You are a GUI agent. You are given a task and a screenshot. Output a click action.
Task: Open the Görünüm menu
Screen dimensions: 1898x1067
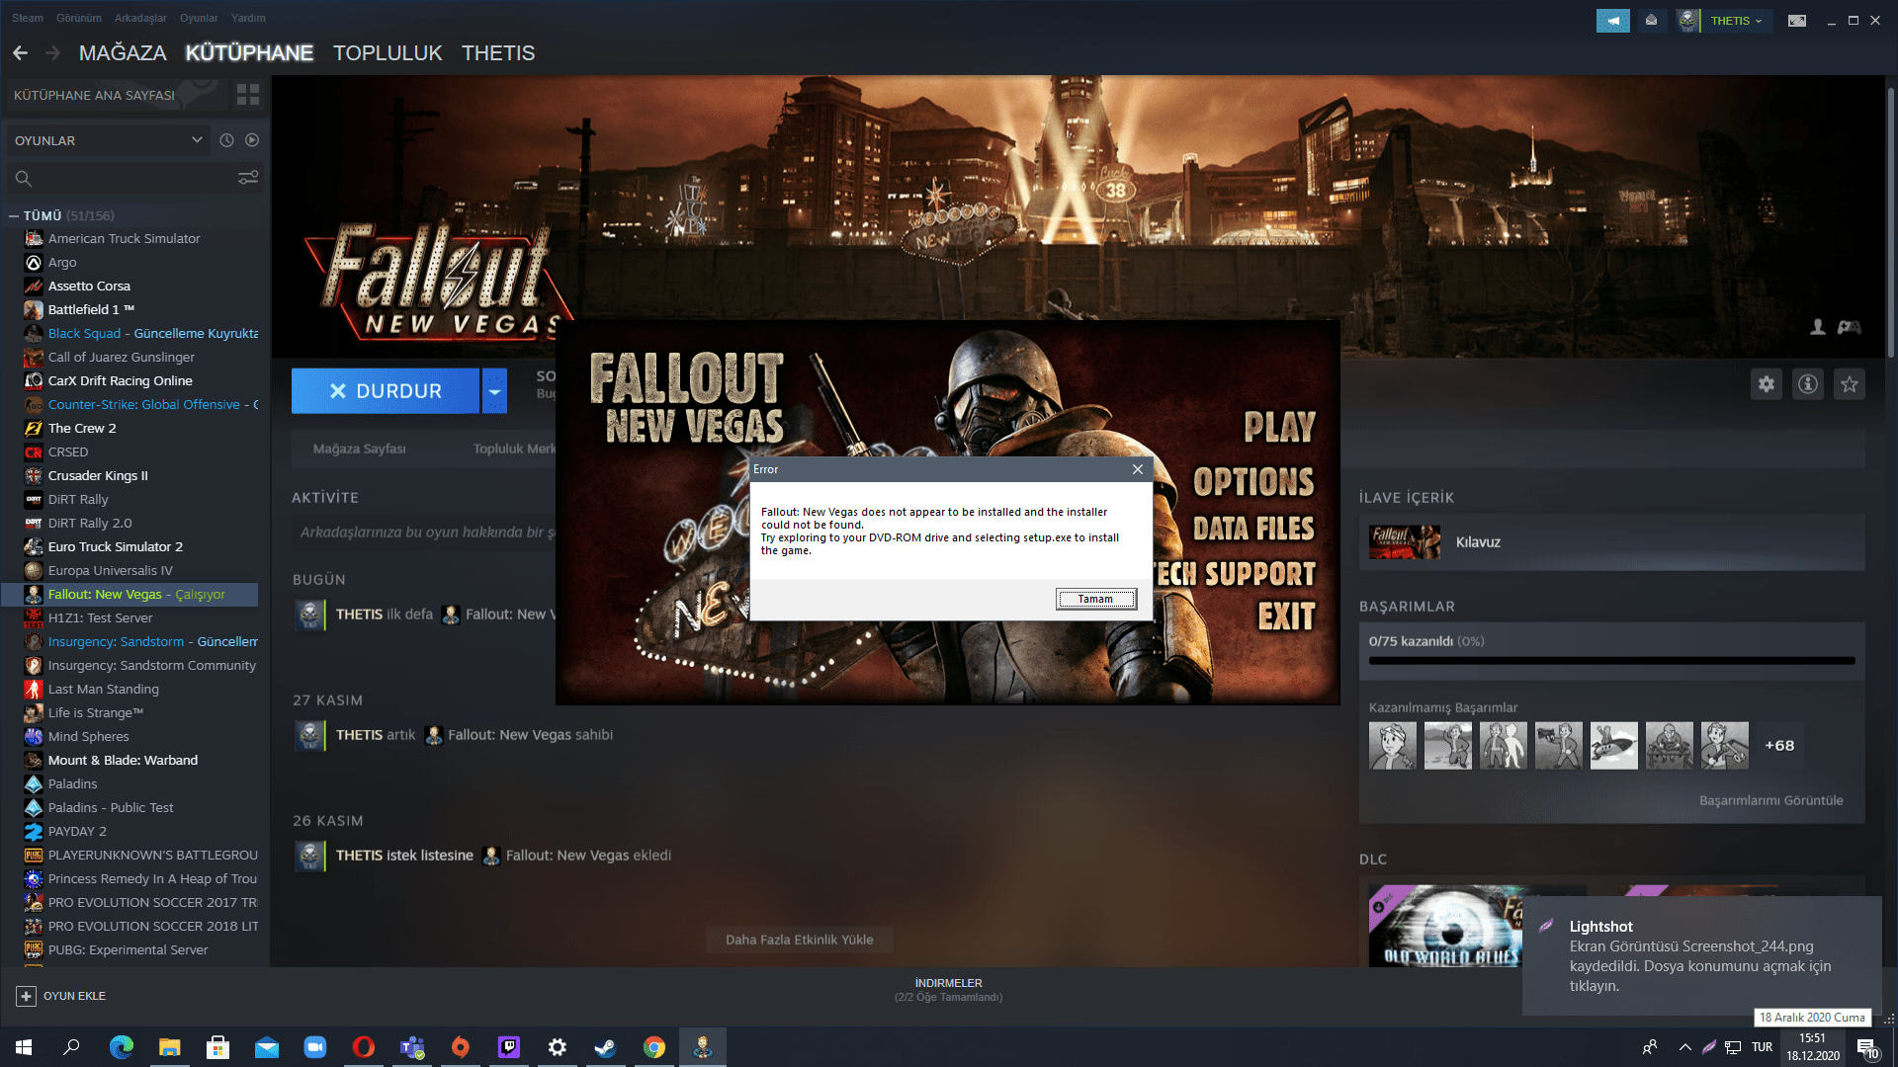pyautogui.click(x=78, y=17)
